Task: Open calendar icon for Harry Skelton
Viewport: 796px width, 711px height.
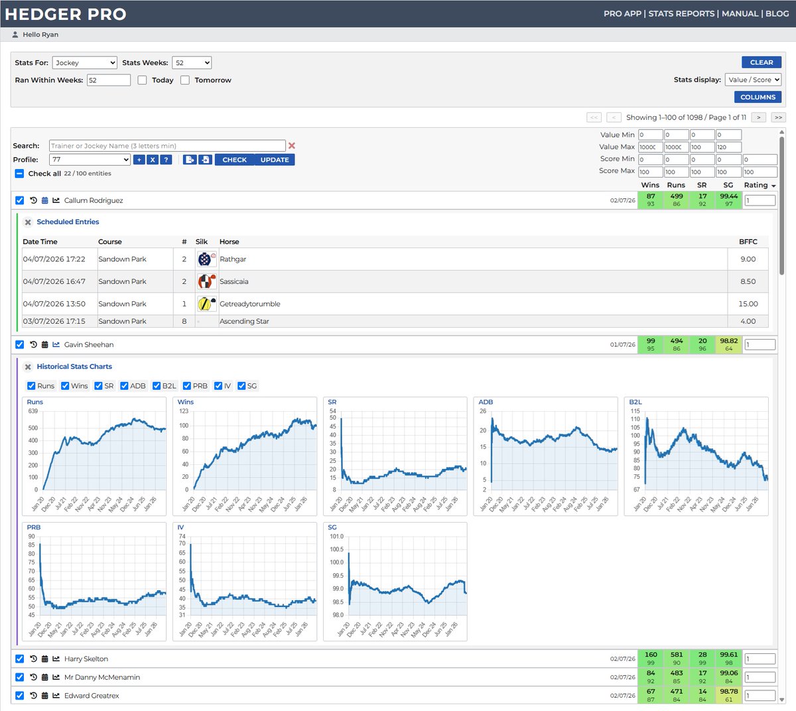Action: [44, 659]
